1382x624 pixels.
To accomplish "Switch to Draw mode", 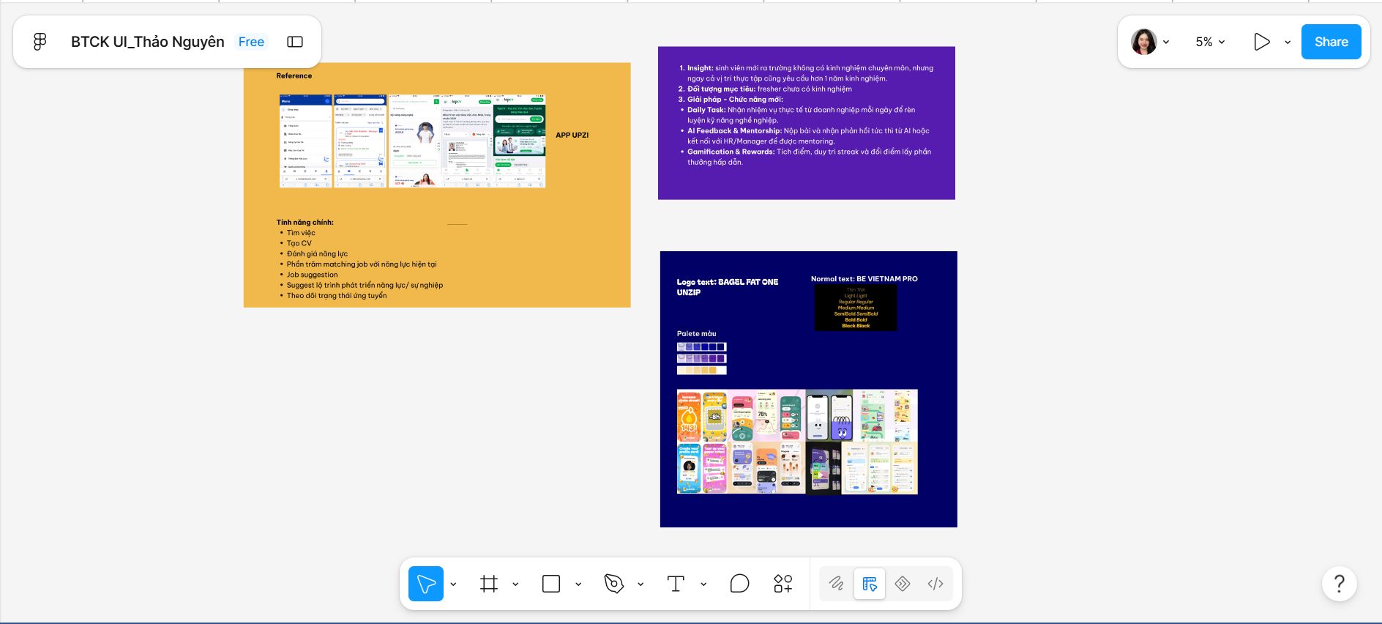I will click(836, 584).
